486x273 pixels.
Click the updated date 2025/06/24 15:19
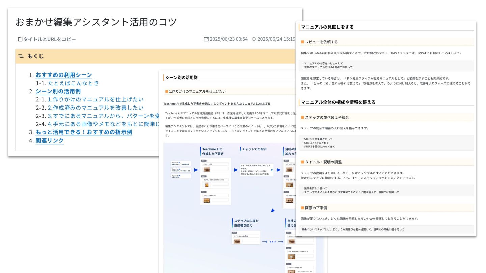(x=276, y=39)
